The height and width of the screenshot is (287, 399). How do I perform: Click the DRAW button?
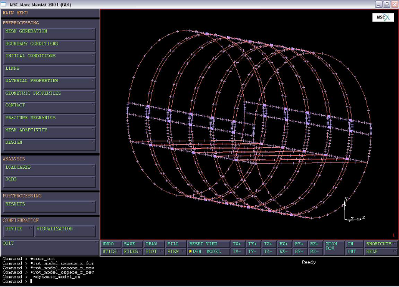click(x=154, y=244)
